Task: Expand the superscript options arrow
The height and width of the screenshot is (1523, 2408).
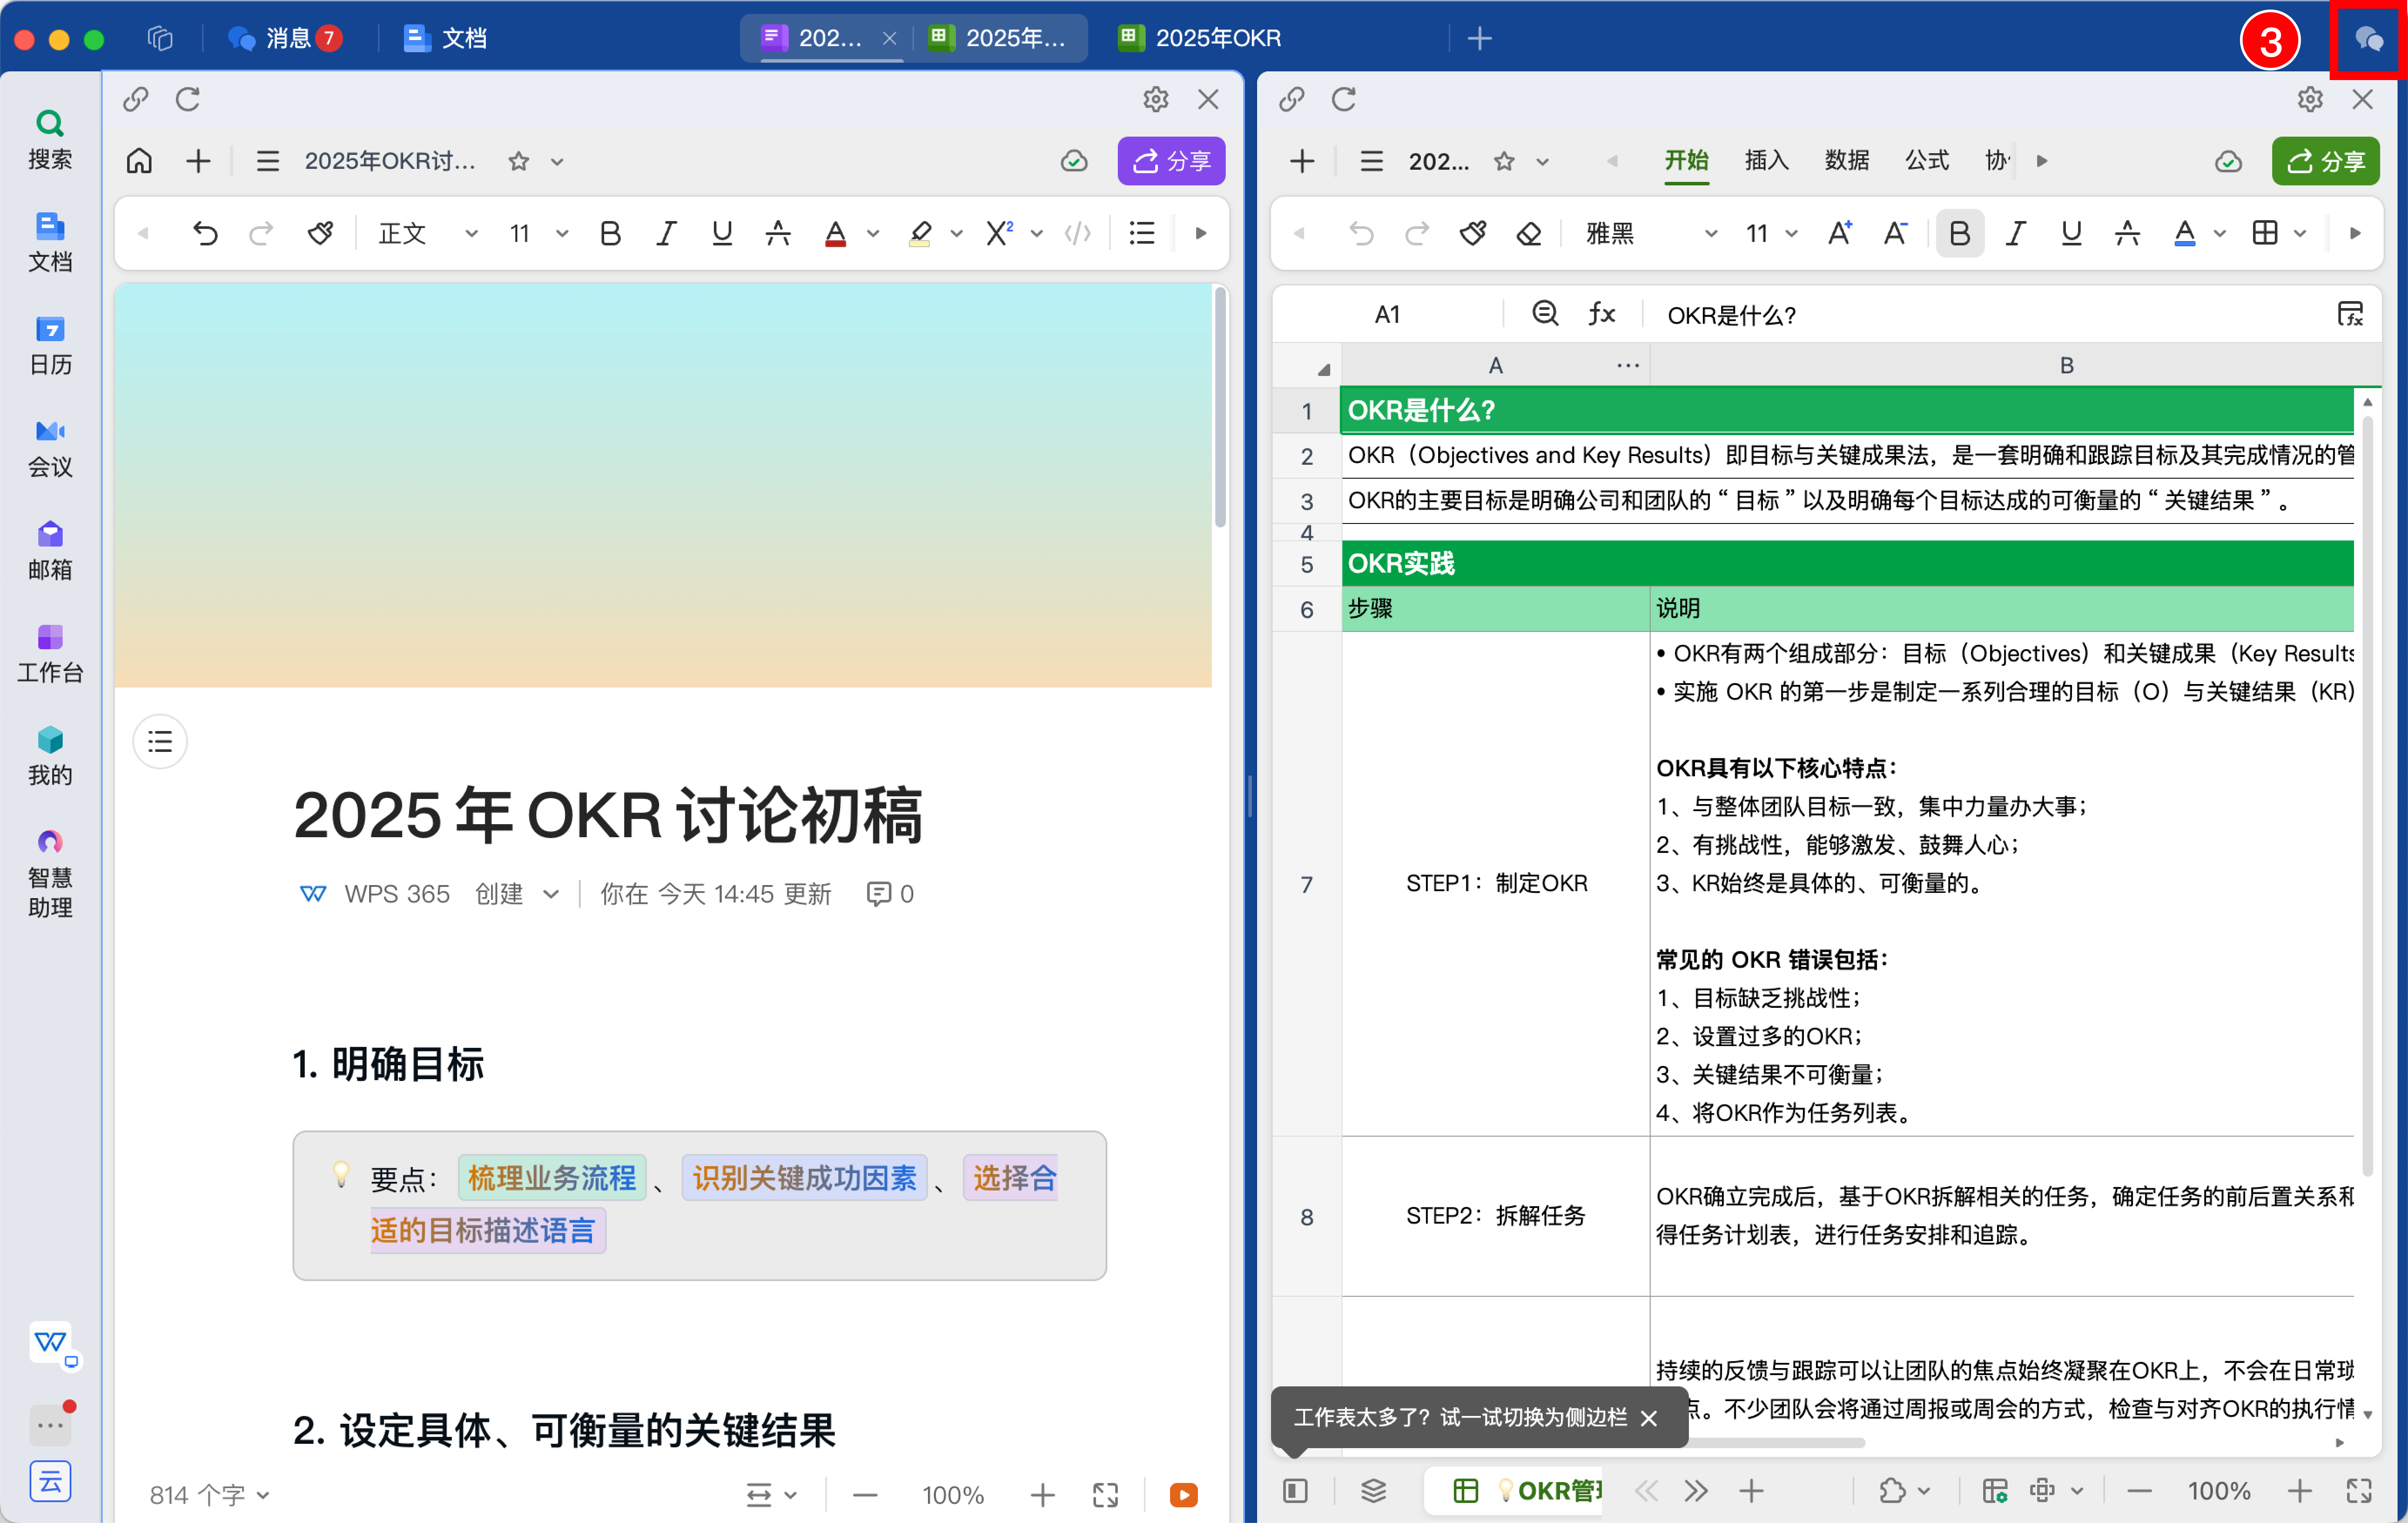Action: (x=1037, y=234)
